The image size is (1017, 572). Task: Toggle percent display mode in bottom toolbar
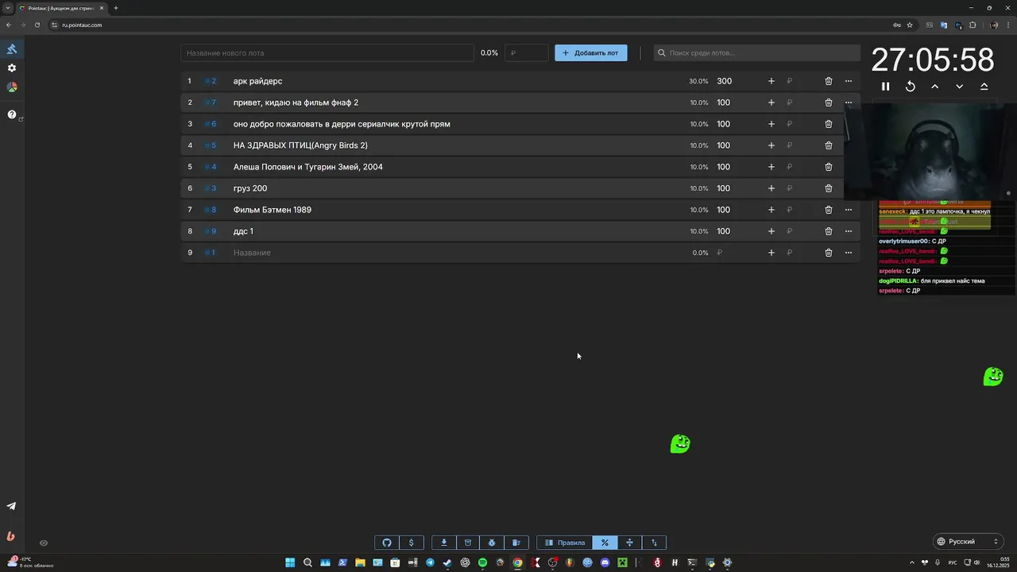[605, 543]
